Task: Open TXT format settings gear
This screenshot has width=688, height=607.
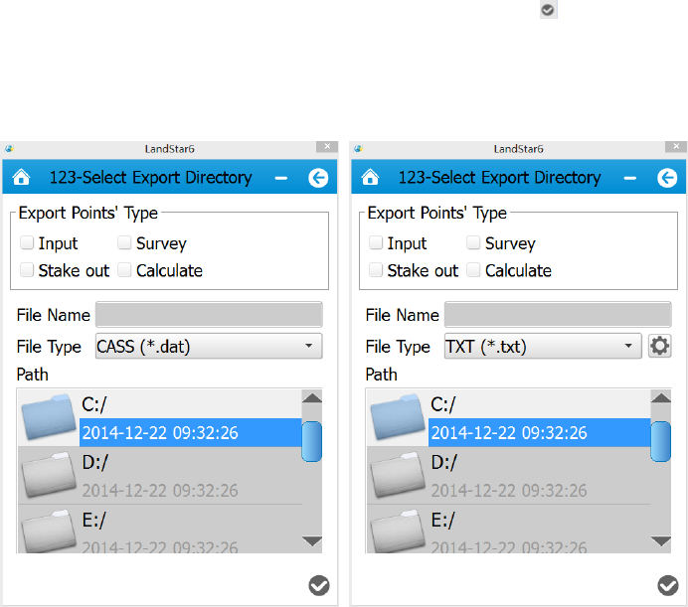Action: coord(661,347)
